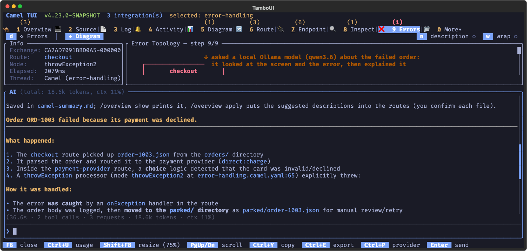The image size is (527, 251).
Task: Click the bell icon after Log
Action: point(138,29)
